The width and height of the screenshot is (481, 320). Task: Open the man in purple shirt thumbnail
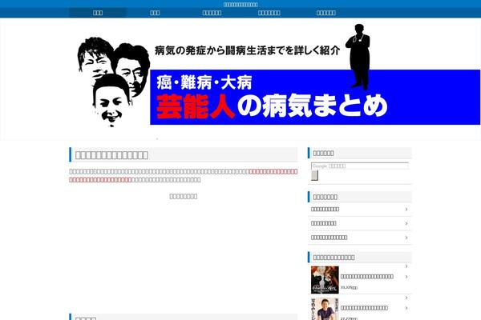tap(325, 310)
